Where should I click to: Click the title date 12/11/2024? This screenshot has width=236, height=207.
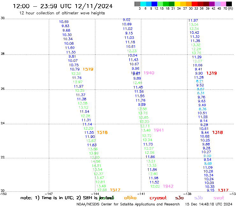94,6
